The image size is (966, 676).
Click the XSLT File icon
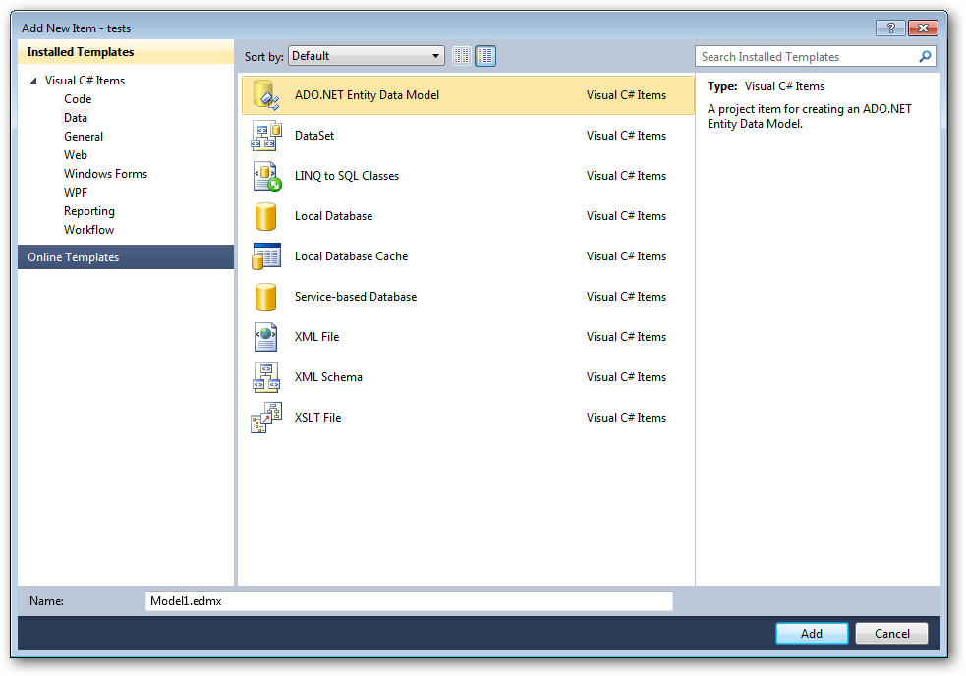[266, 418]
